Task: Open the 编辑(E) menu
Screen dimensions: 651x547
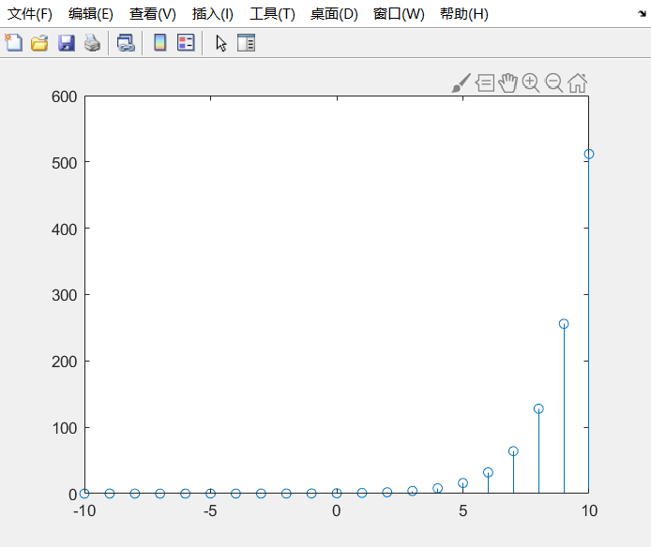Action: pos(90,14)
